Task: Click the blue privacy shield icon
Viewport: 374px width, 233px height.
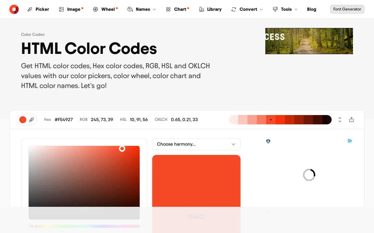Action: (268, 141)
